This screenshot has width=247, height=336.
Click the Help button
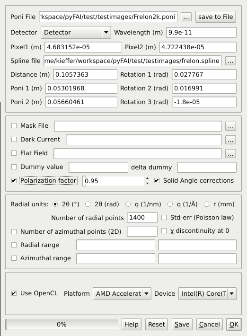tap(132, 325)
